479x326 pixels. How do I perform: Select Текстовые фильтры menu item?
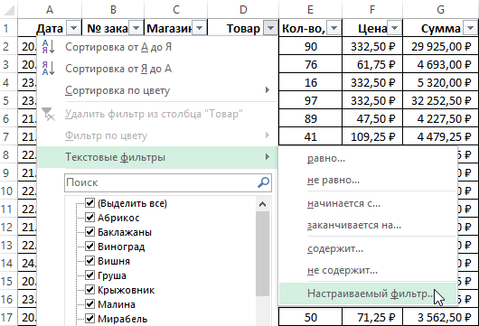pos(157,157)
